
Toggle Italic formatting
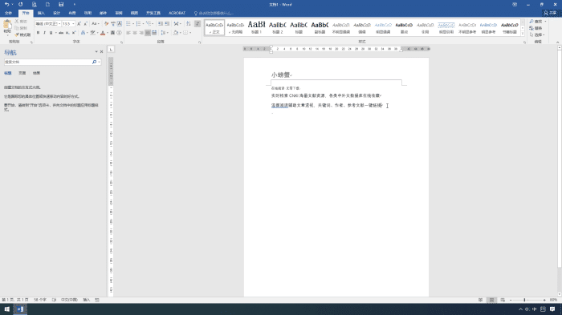pyautogui.click(x=44, y=33)
